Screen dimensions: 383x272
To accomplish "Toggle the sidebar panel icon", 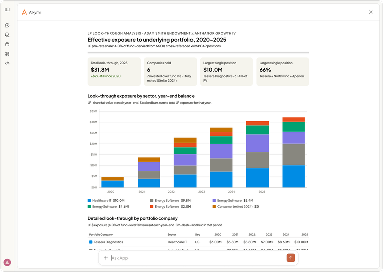I will coord(7,9).
